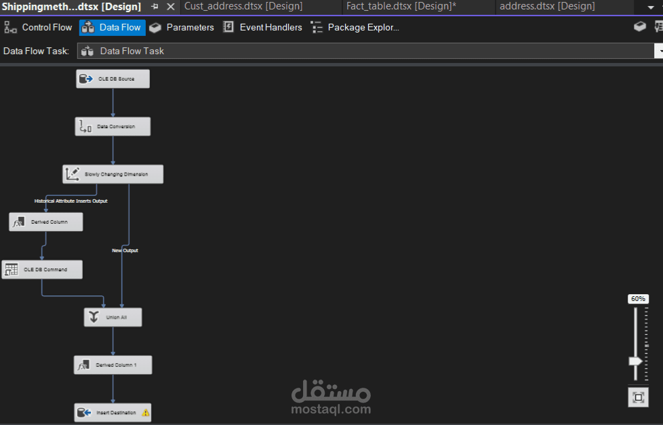Click the fit-to-view zoom button

(639, 397)
